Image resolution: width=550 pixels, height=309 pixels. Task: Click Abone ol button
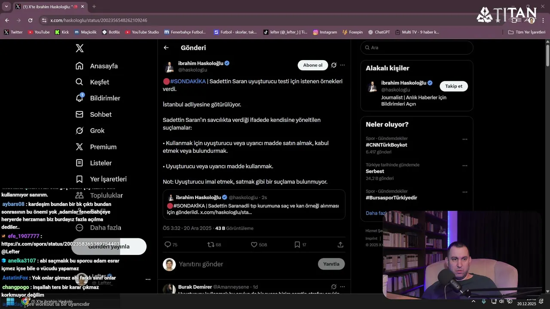[x=312, y=65]
